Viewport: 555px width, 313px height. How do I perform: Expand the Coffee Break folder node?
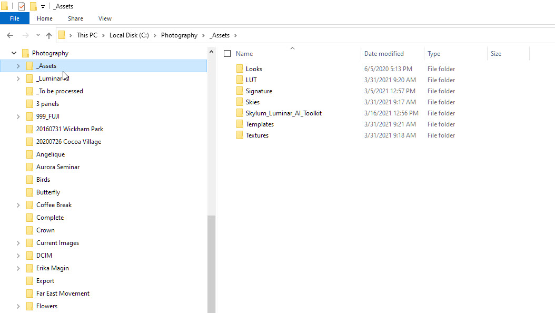point(18,205)
